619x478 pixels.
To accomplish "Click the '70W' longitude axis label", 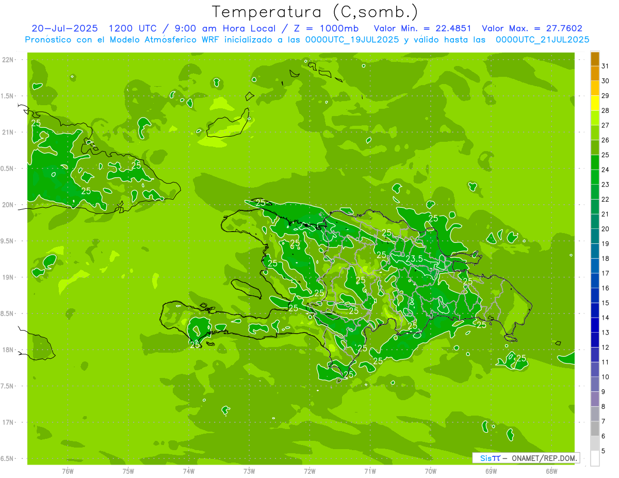I will point(430,471).
